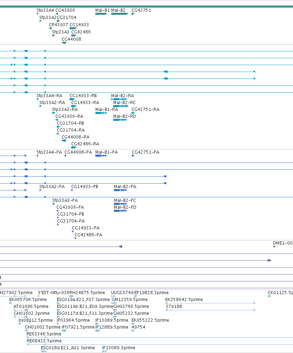
Task: Click transcript CG14933-RA
Action: [85, 103]
